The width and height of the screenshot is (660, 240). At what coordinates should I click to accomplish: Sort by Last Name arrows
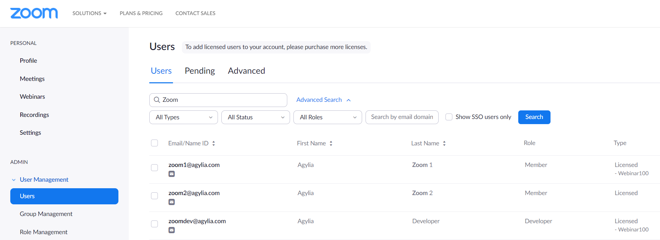444,143
